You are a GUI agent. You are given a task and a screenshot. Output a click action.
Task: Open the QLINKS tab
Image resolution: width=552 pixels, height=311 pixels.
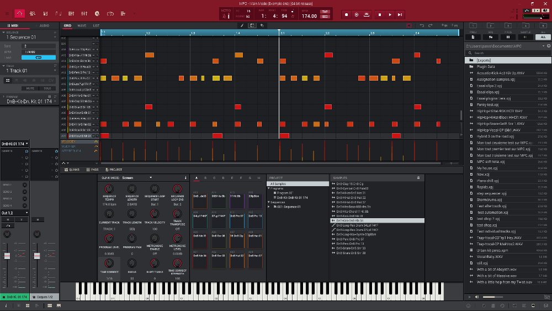click(x=72, y=170)
